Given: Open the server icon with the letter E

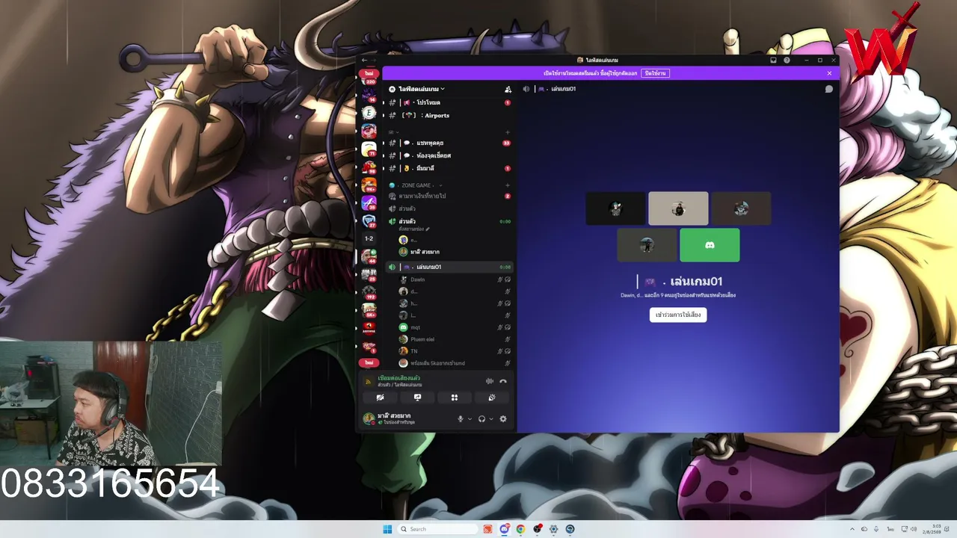Looking at the screenshot, I should (369, 113).
